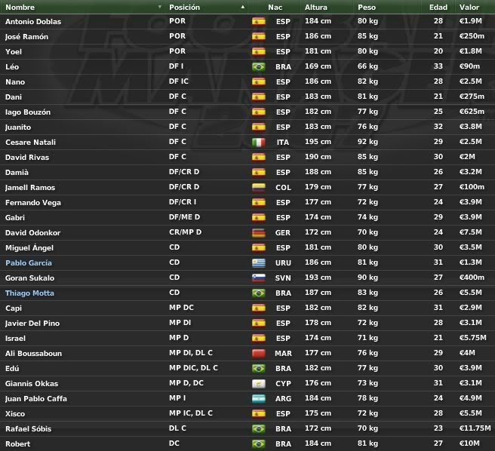
Task: Select Goran Sukalo player name
Action: (29, 278)
